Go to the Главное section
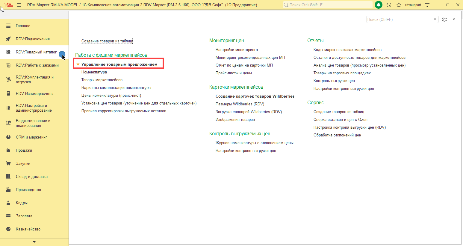This screenshot has width=463, height=246. [34, 26]
